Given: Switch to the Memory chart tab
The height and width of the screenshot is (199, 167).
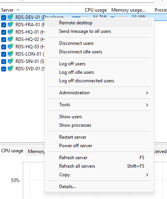Looking at the screenshot, I should (36, 151).
